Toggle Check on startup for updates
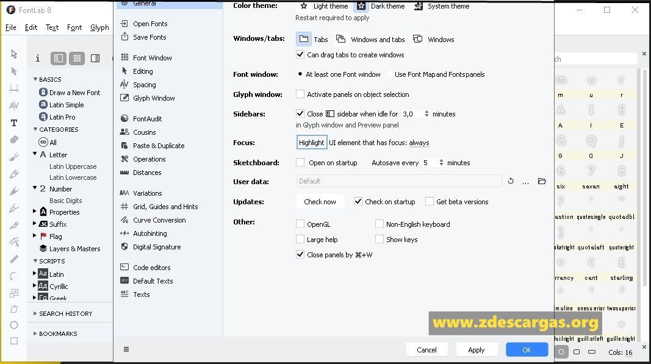The height and width of the screenshot is (364, 651). coord(358,201)
